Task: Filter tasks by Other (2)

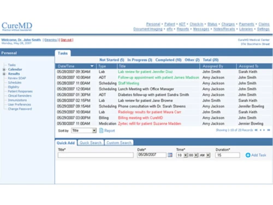Action: [192, 60]
